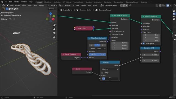This screenshot has height=99, width=176.
Task: Expand the collapsed Object Info node
Action: click(77, 28)
